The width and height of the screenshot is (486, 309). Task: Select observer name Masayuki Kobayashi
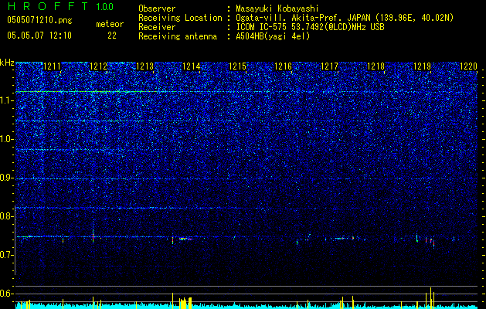tap(277, 8)
